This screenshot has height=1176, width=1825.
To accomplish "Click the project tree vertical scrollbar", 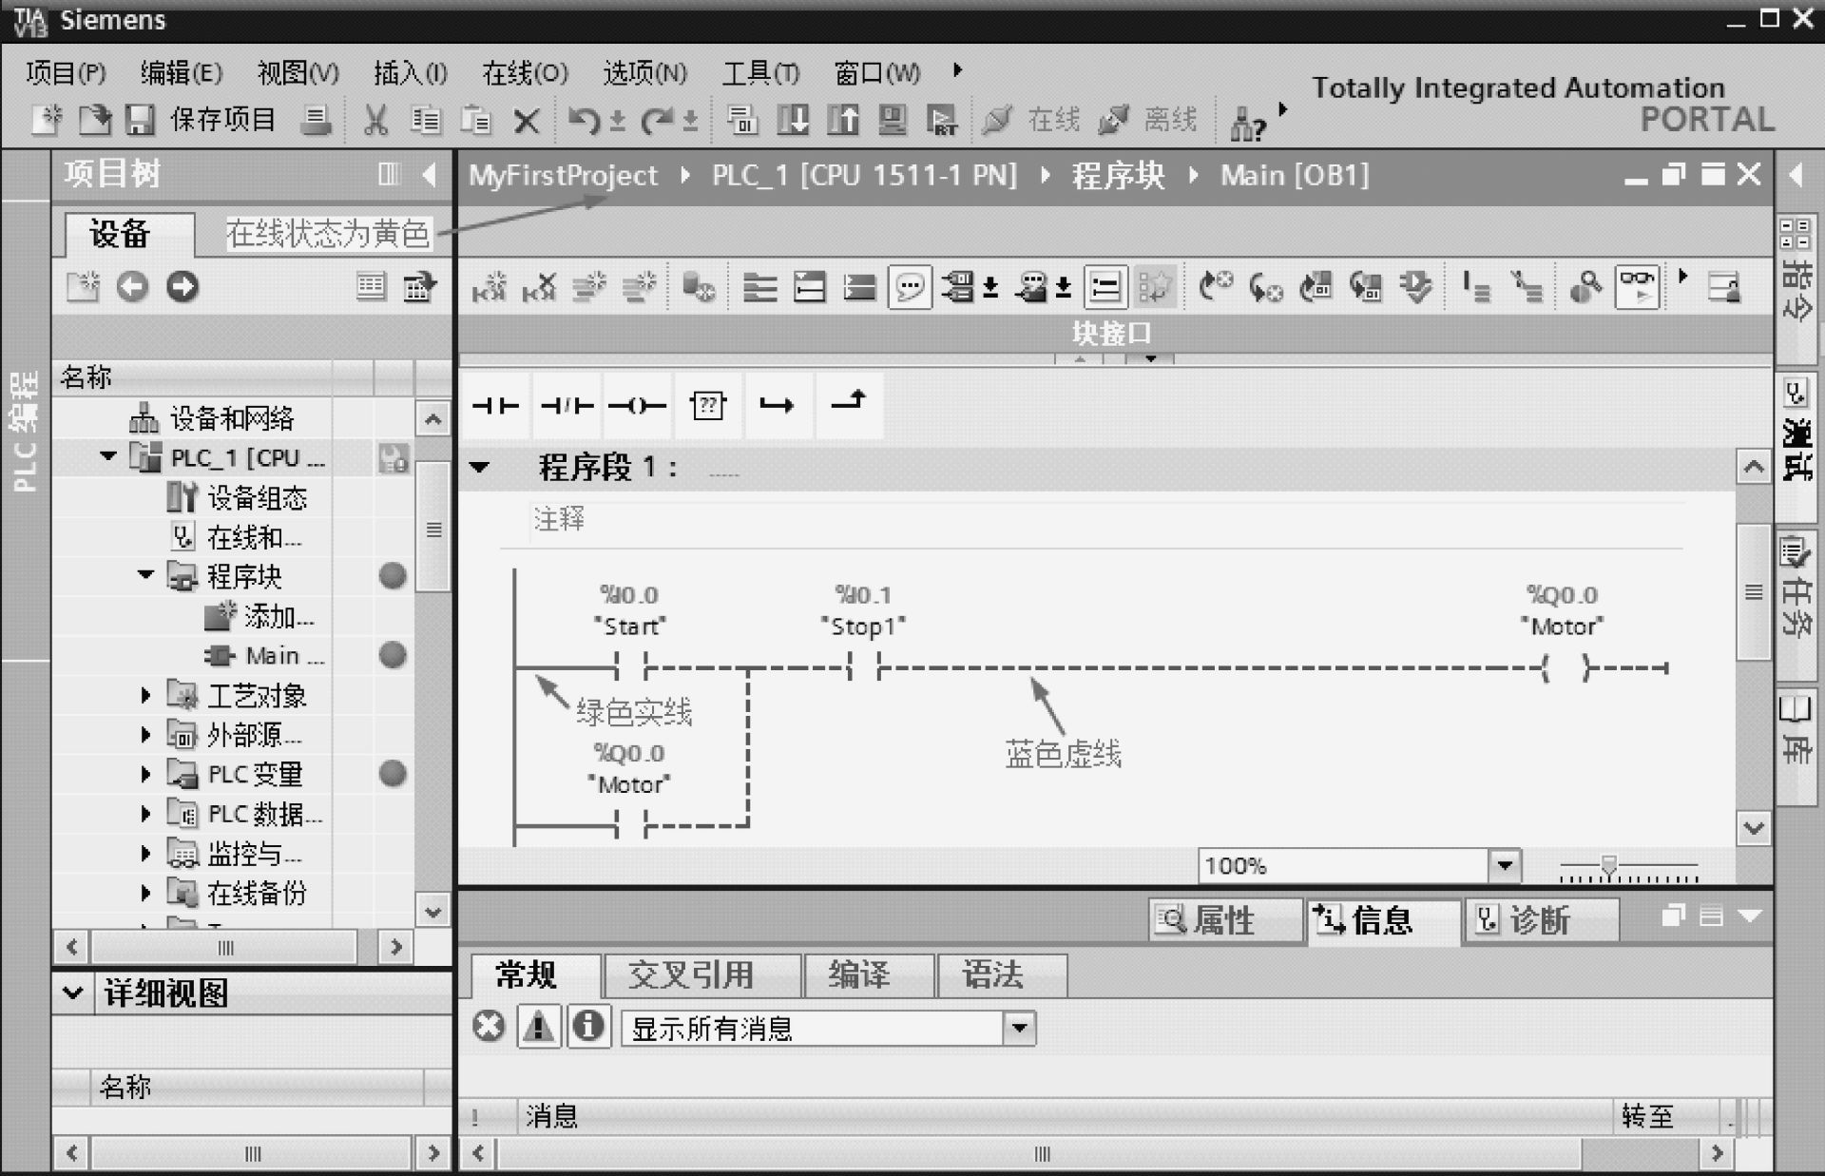I will click(x=433, y=529).
